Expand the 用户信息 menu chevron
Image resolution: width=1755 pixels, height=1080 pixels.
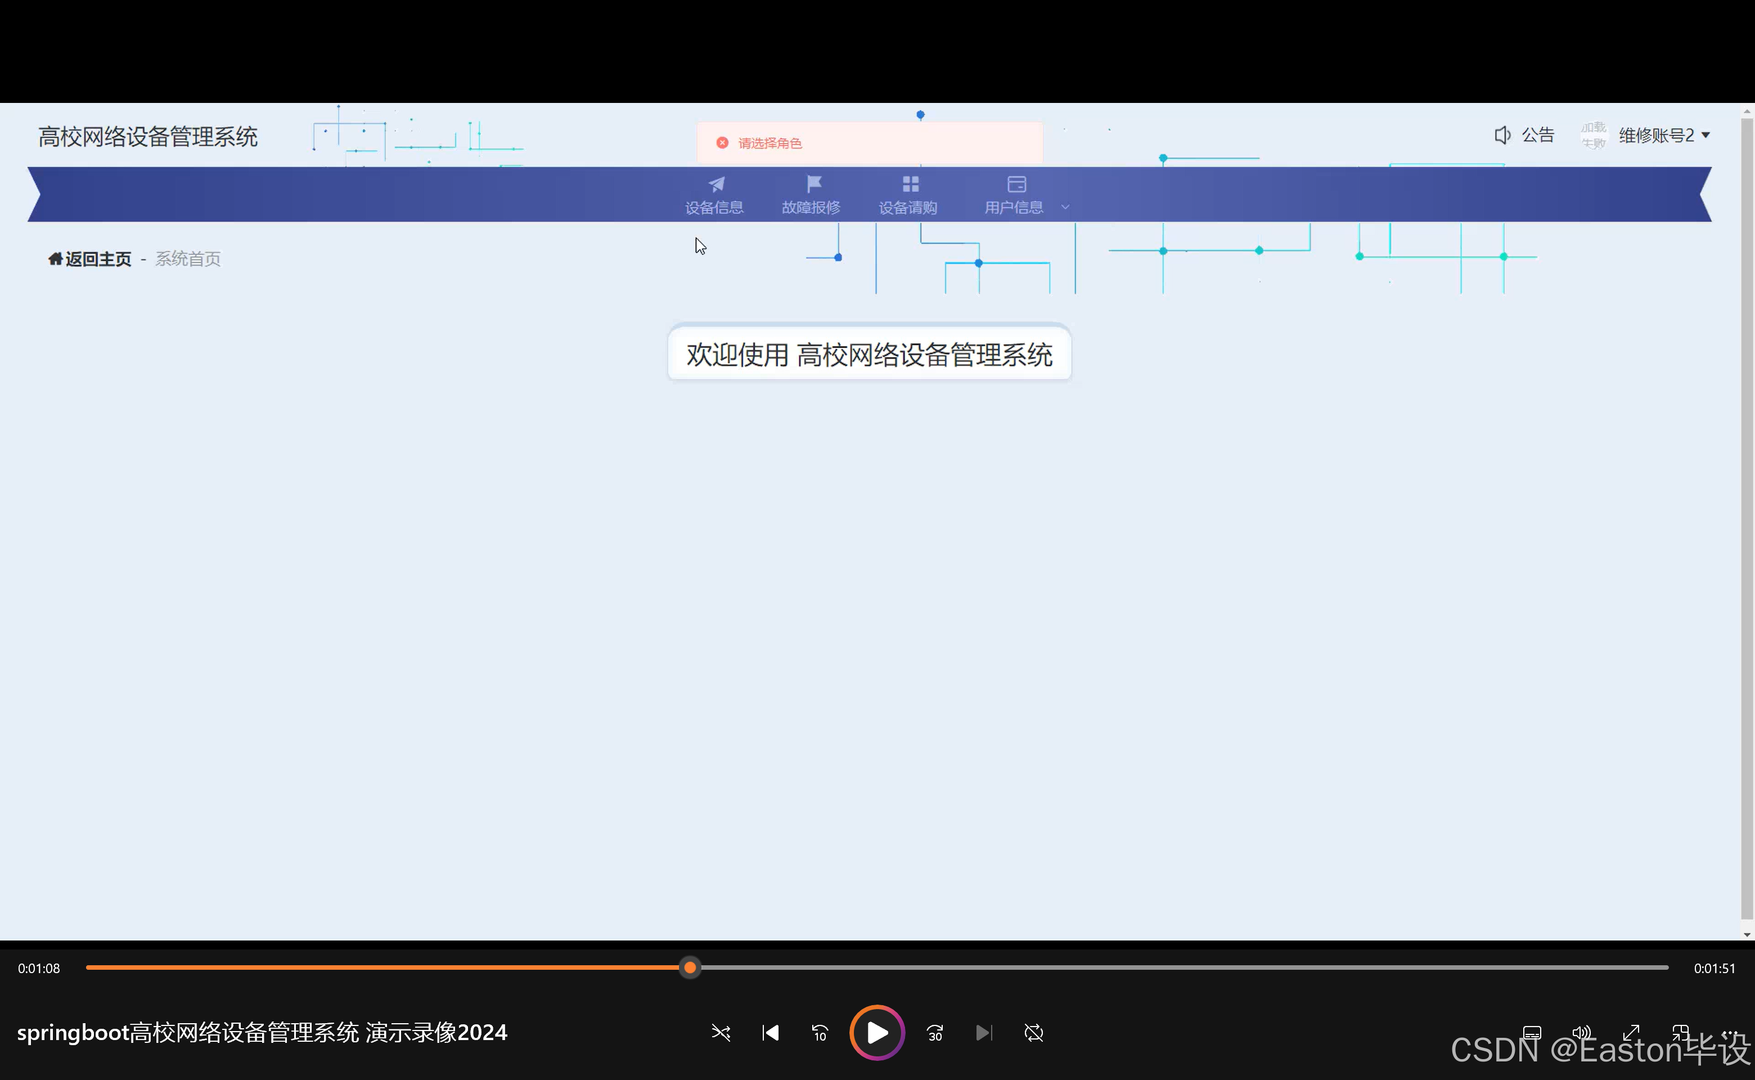1065,207
